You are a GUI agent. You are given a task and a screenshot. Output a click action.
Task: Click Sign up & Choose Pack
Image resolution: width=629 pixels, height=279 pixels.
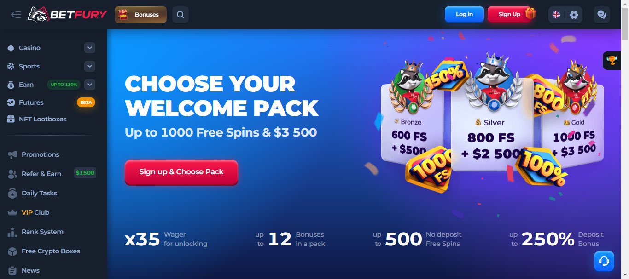click(x=181, y=172)
